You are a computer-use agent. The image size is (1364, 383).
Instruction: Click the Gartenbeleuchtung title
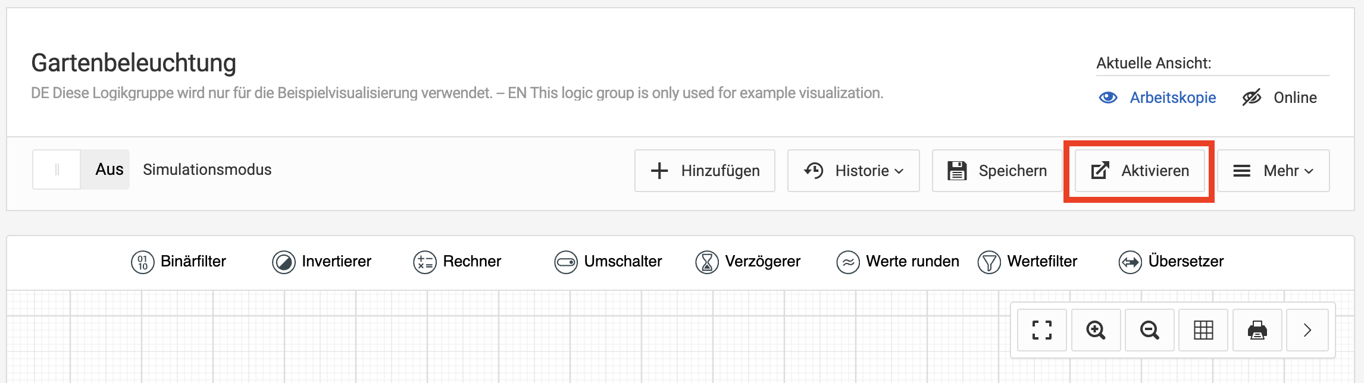(x=134, y=63)
